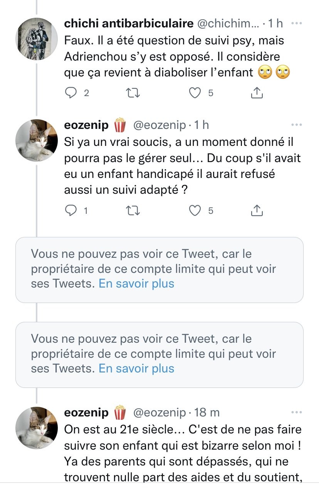The image size is (319, 489).
Task: Click @eozenip handle on the 18 m tweet
Action: coord(159,413)
